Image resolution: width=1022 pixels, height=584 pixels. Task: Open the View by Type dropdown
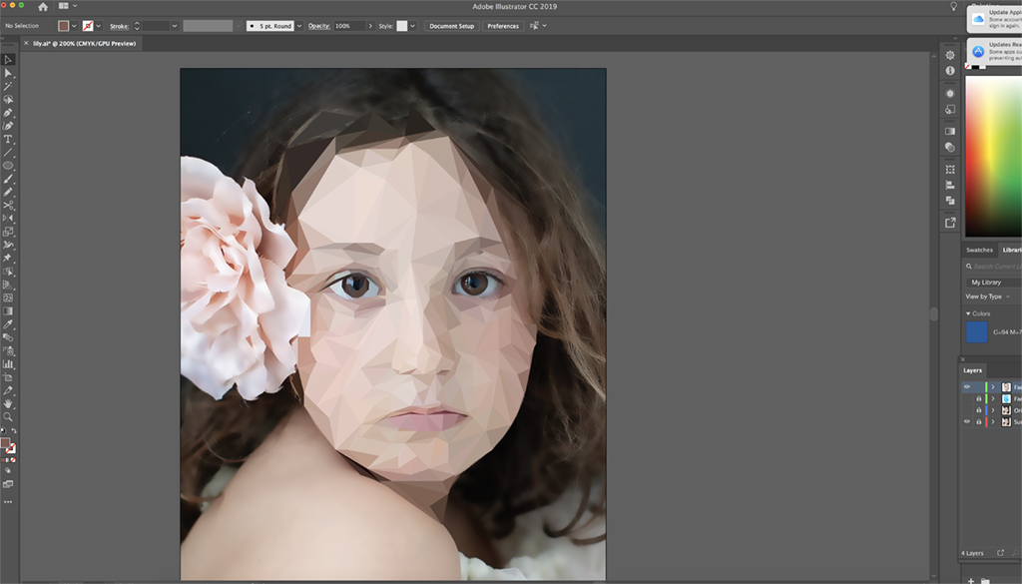pos(987,296)
